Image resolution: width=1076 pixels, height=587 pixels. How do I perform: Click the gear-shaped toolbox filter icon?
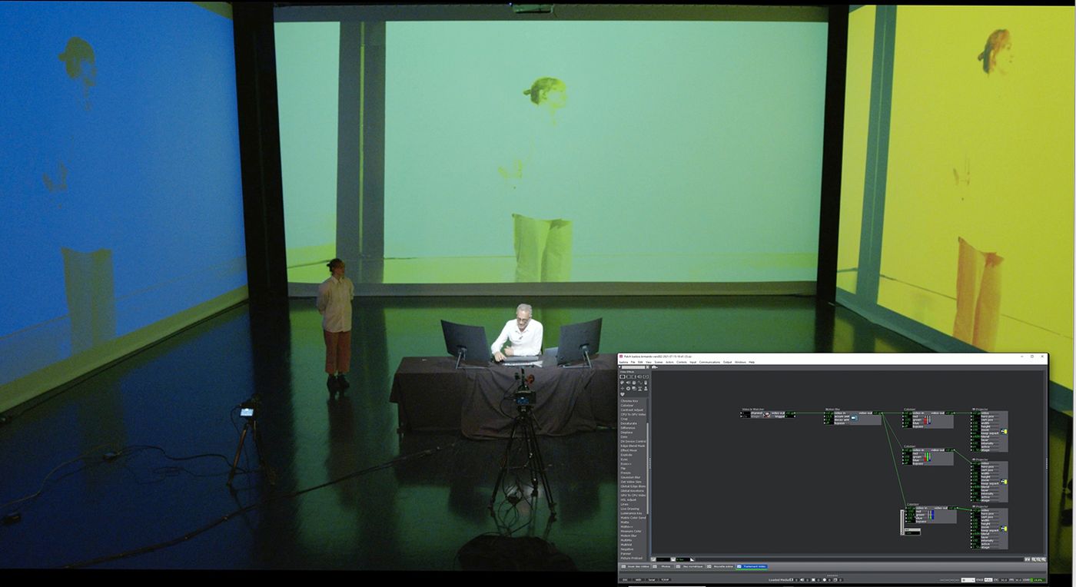point(629,389)
